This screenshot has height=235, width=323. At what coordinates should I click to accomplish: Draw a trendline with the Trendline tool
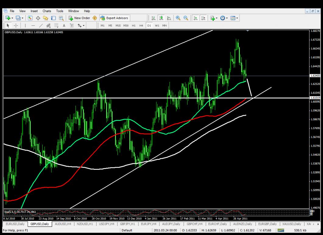click(x=41, y=26)
